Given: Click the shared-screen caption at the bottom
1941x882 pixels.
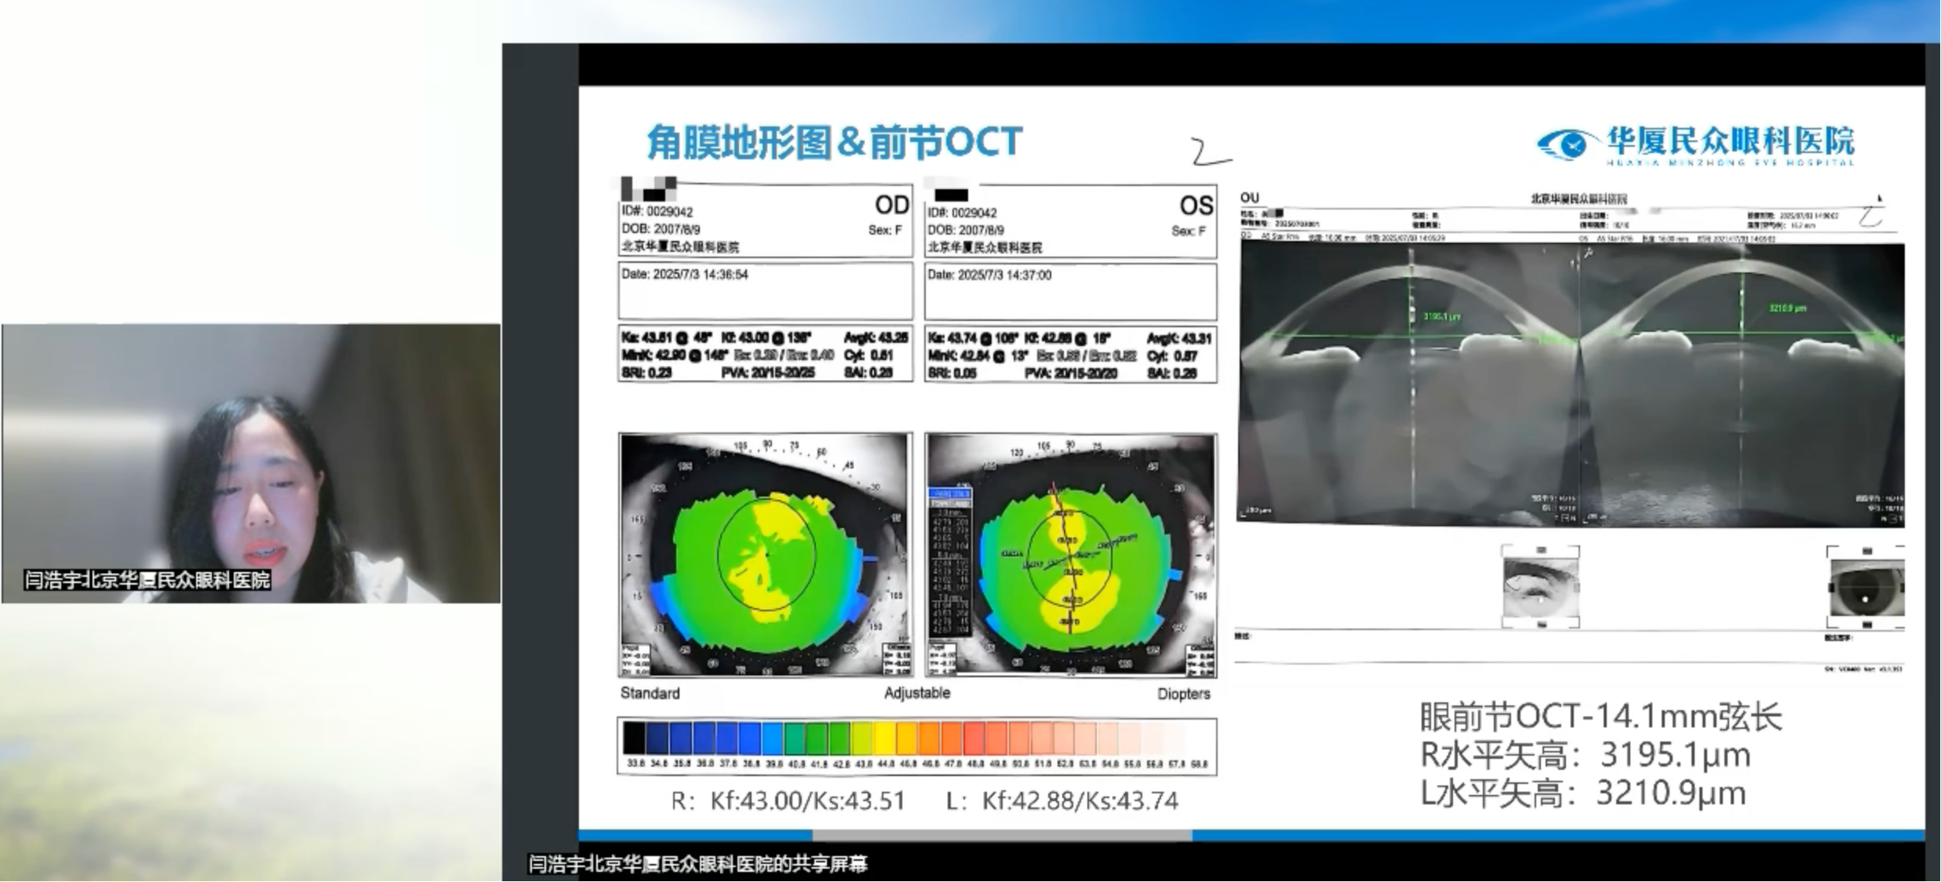Looking at the screenshot, I should point(697,865).
